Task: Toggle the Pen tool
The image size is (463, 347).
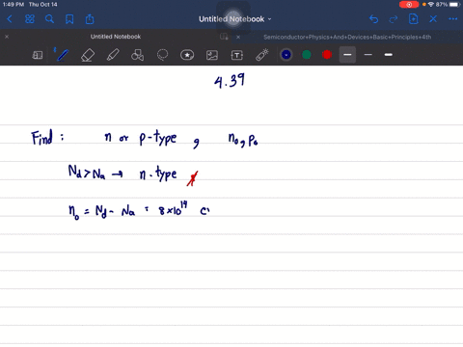Action: pyautogui.click(x=62, y=55)
